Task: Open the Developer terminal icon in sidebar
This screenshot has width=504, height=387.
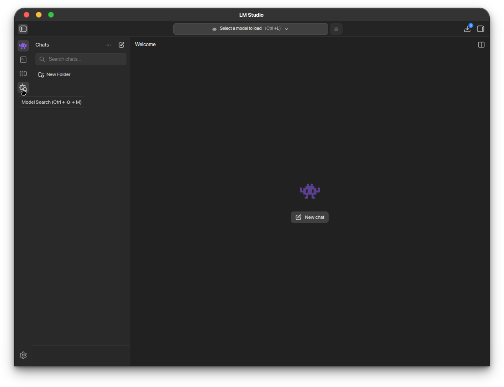Action: pyautogui.click(x=23, y=60)
